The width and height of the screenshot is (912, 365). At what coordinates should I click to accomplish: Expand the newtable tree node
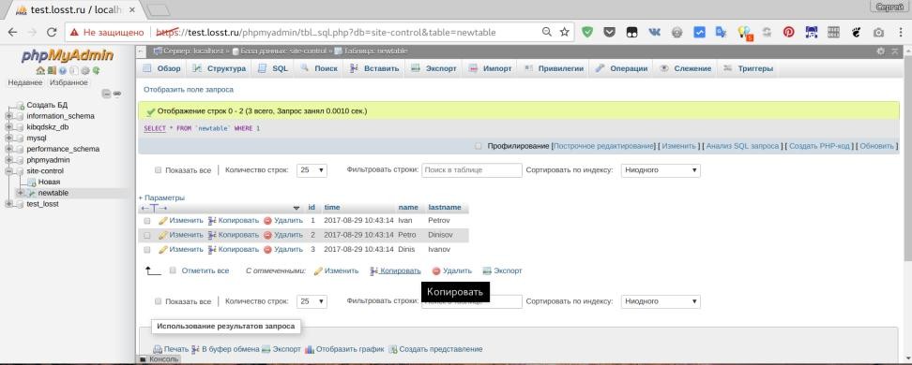click(x=20, y=193)
